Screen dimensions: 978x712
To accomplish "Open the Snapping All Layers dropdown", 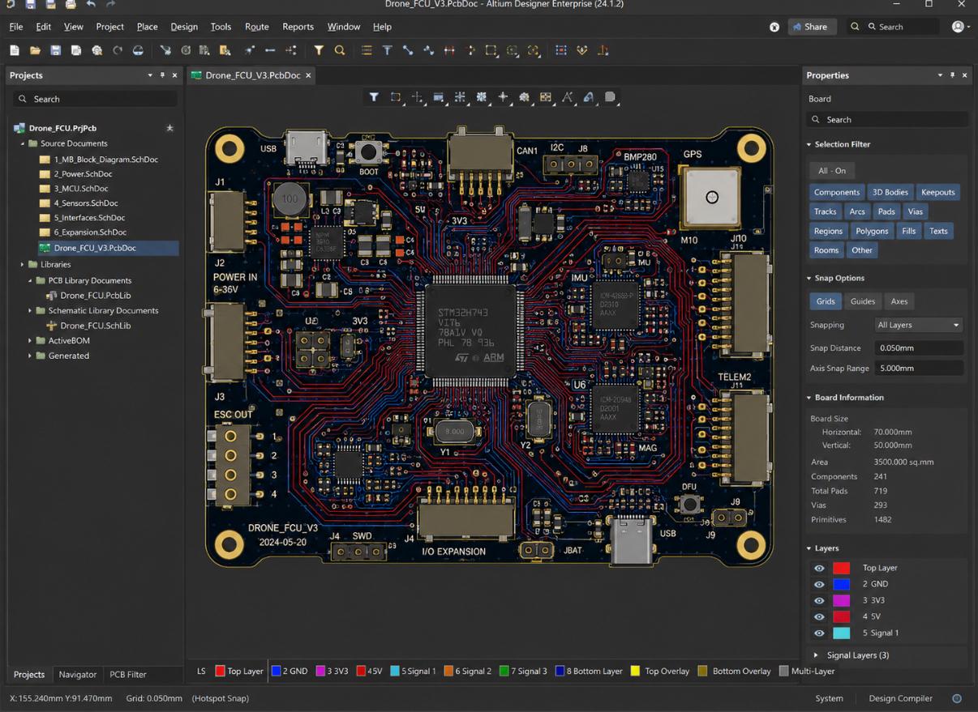I will (918, 325).
